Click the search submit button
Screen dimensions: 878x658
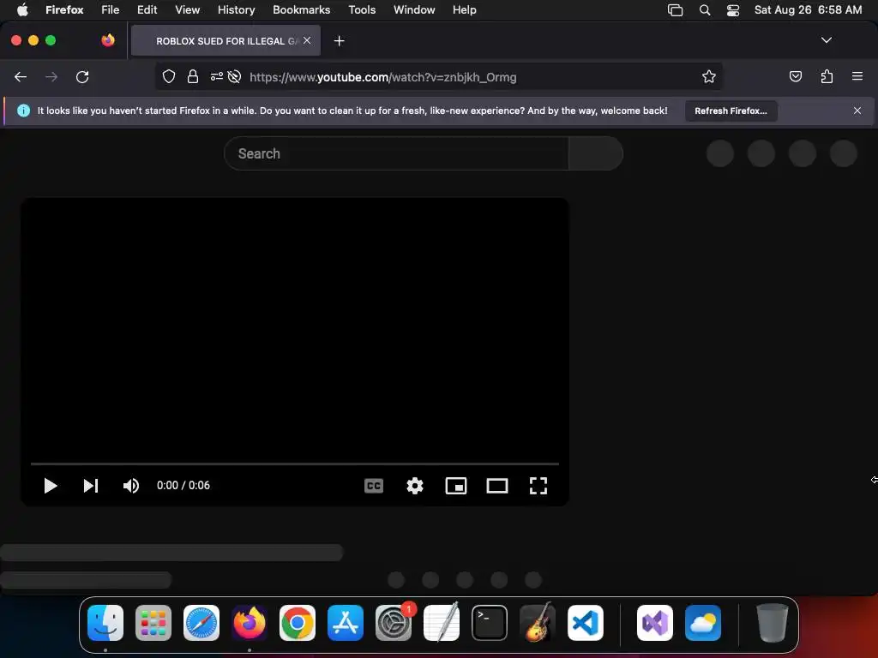(596, 153)
